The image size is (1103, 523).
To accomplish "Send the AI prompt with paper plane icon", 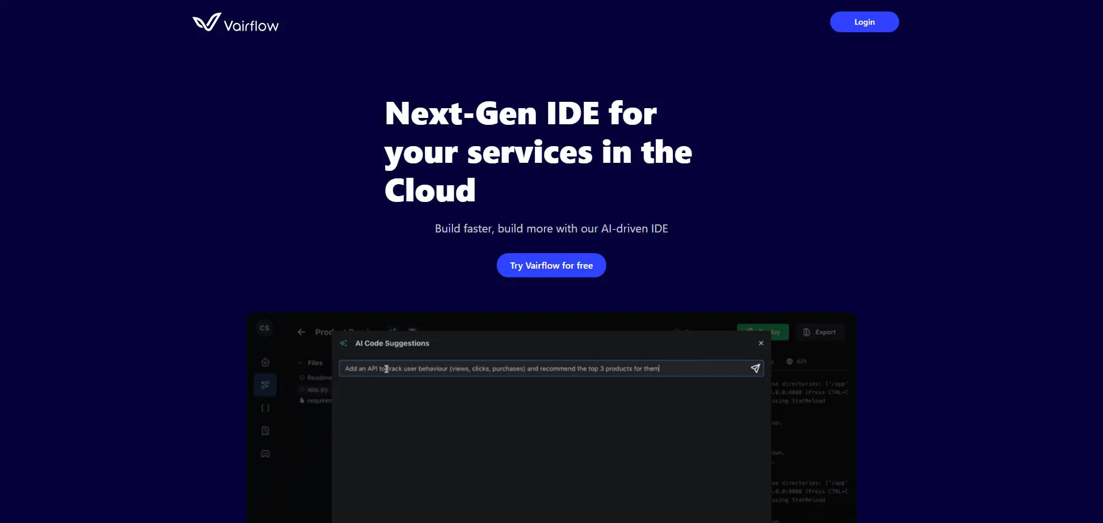I will (755, 369).
